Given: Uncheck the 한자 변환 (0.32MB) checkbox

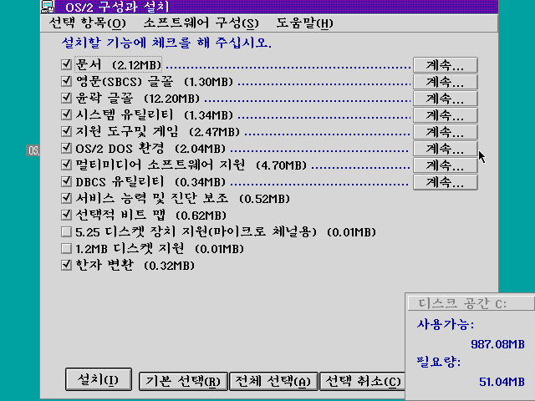Looking at the screenshot, I should click(66, 266).
